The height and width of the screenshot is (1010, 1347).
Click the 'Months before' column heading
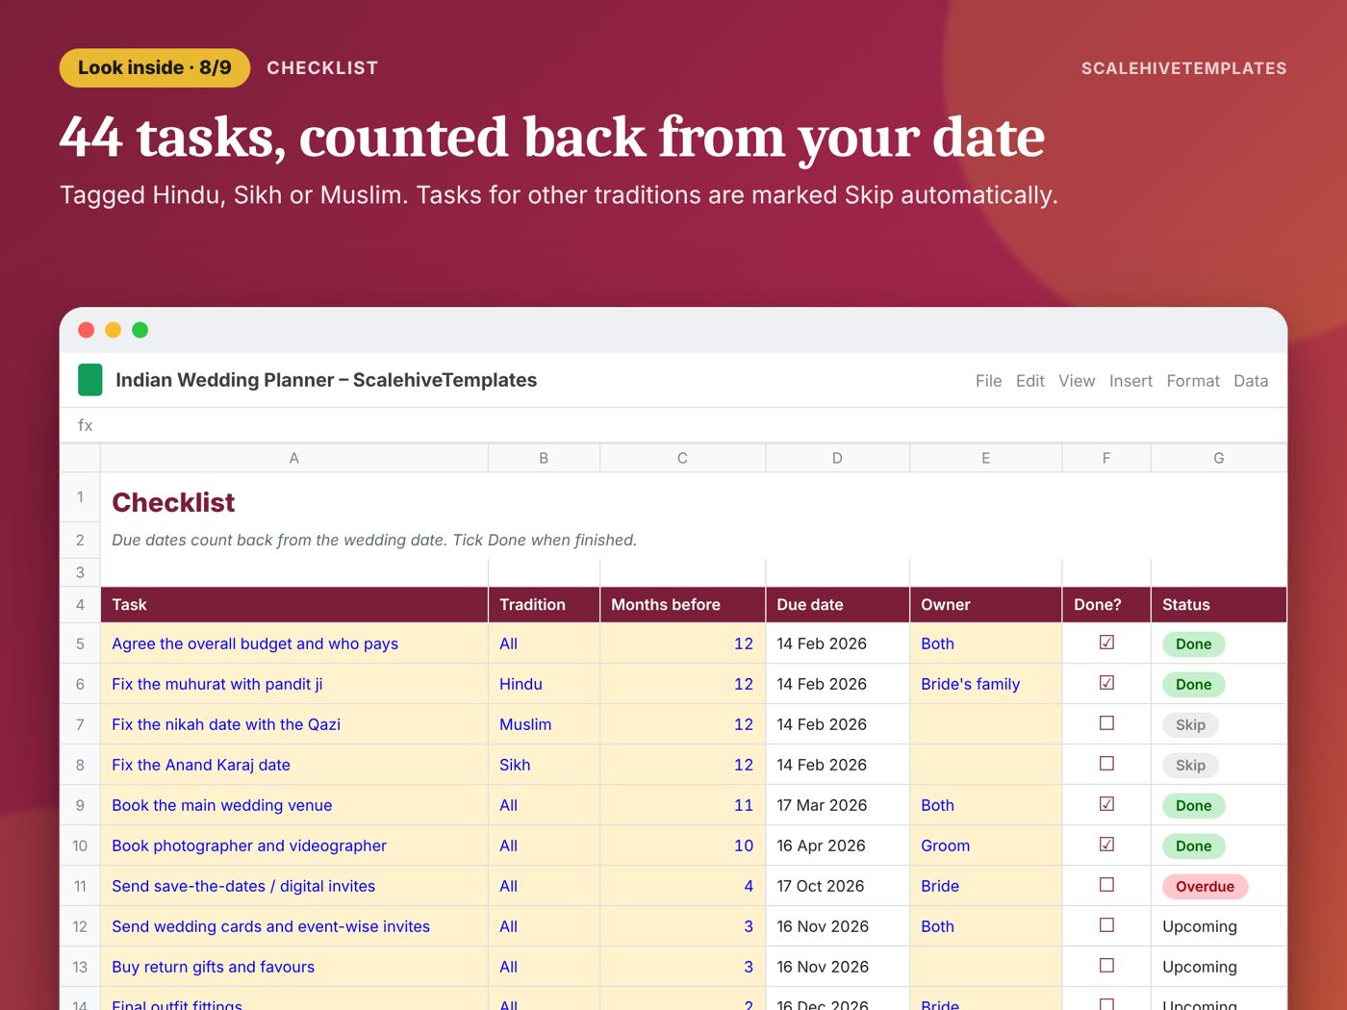[682, 605]
